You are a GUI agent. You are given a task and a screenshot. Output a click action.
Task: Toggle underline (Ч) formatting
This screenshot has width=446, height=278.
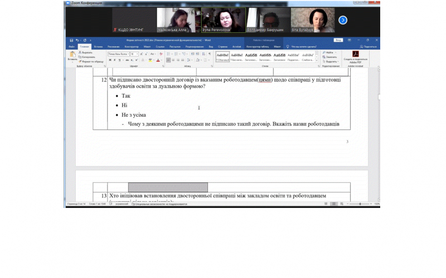click(119, 60)
